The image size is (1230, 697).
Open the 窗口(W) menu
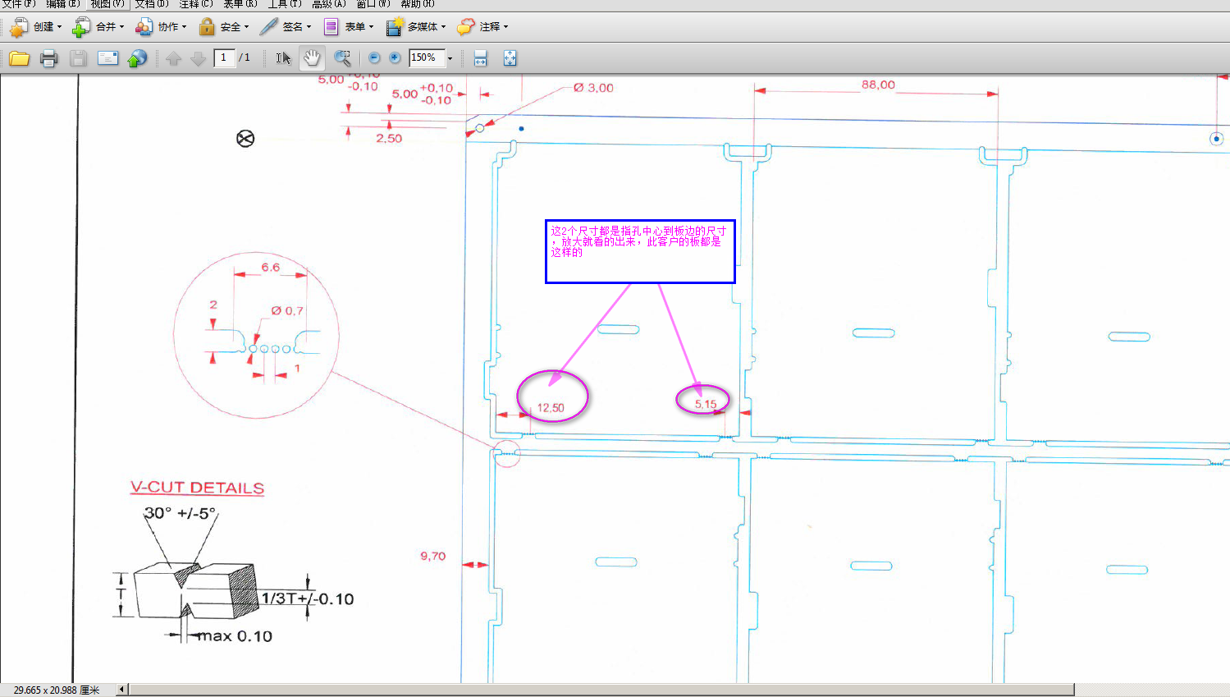click(373, 4)
